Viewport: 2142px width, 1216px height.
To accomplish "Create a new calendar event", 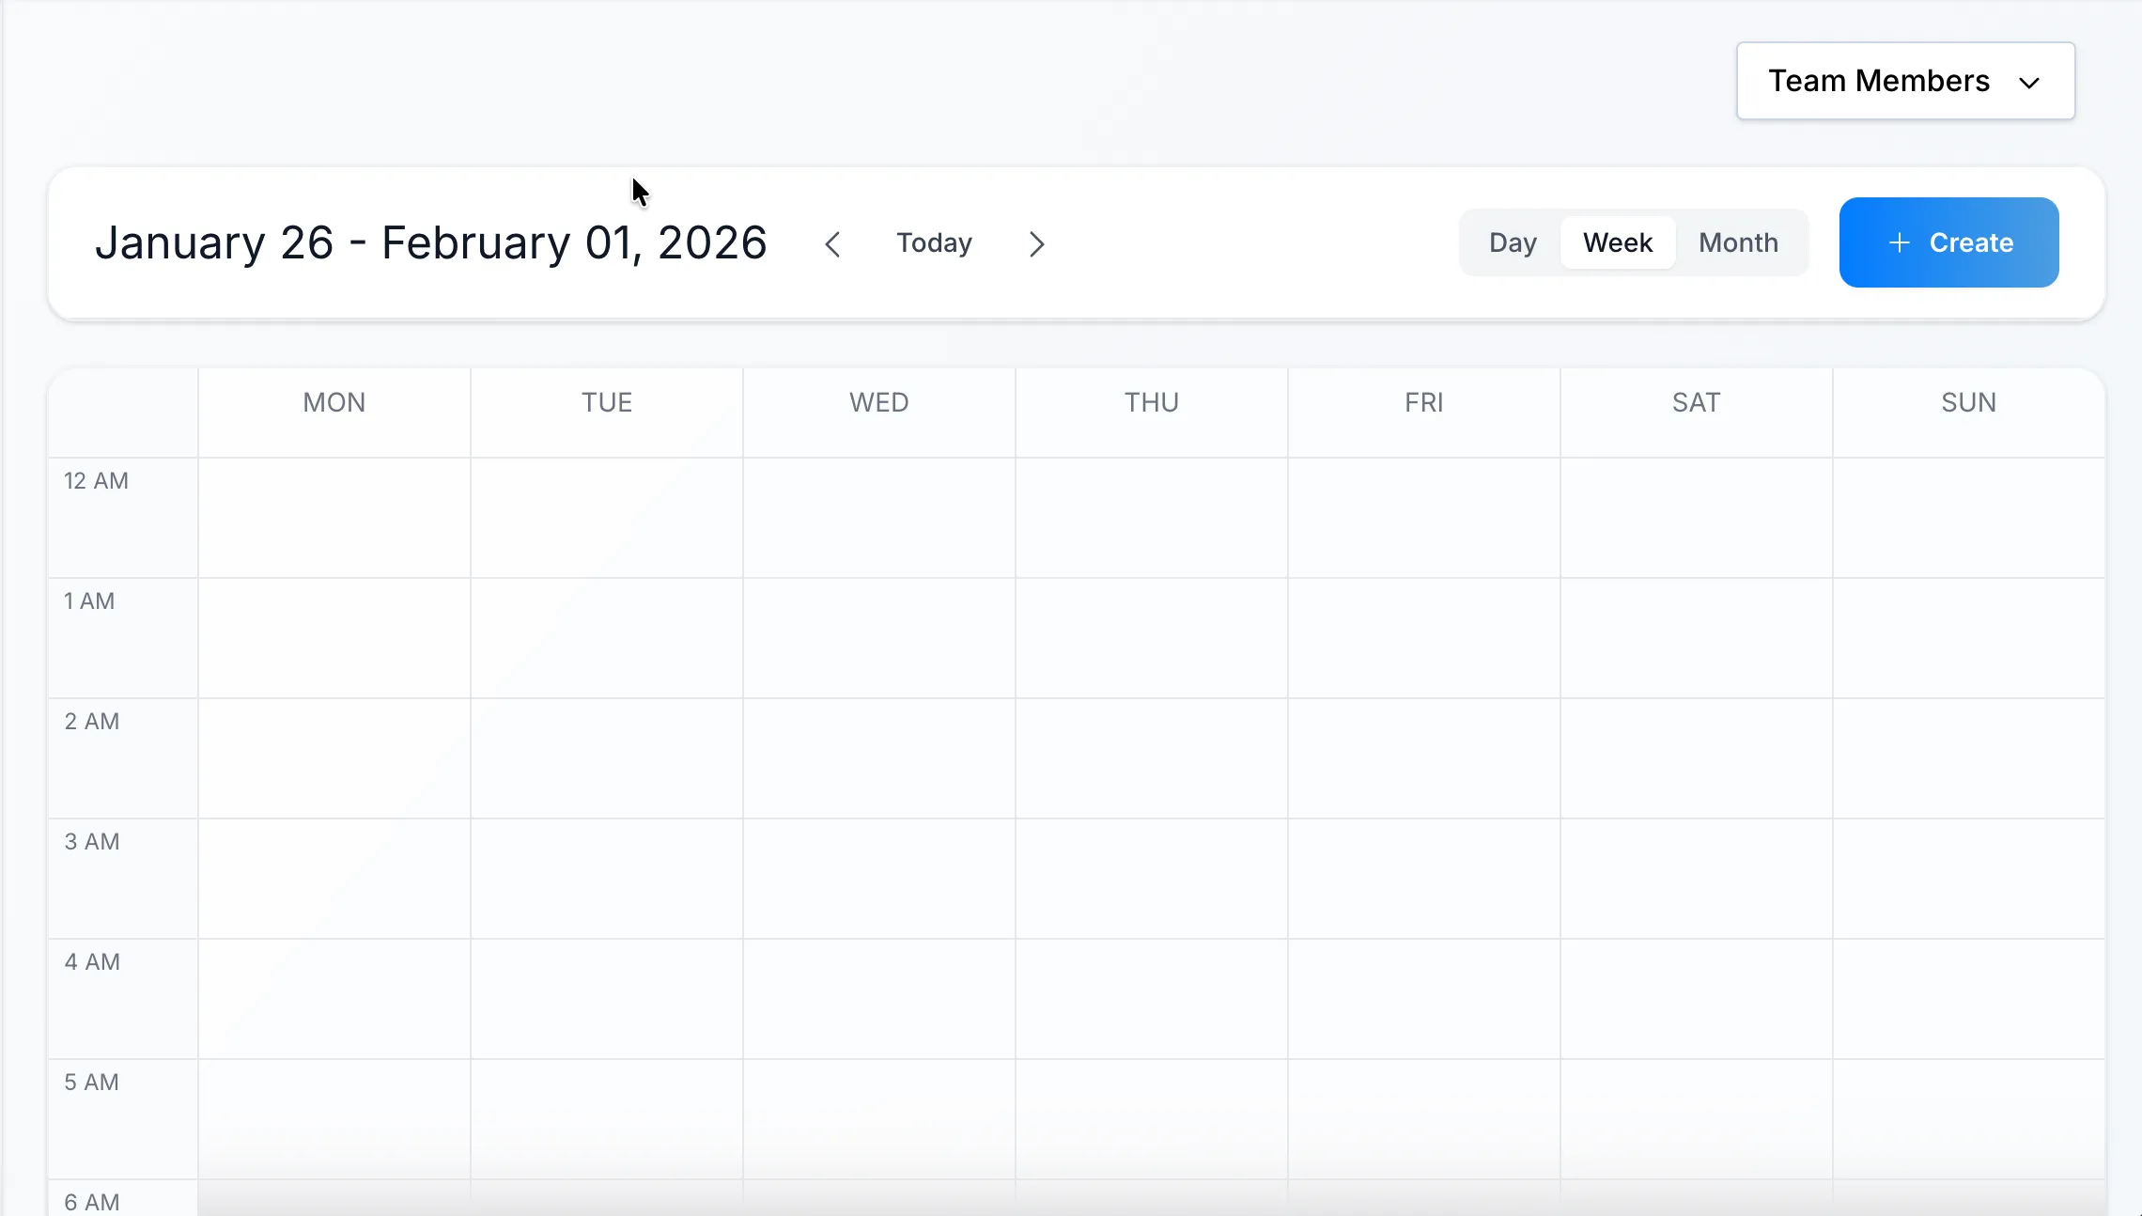I will point(1948,242).
